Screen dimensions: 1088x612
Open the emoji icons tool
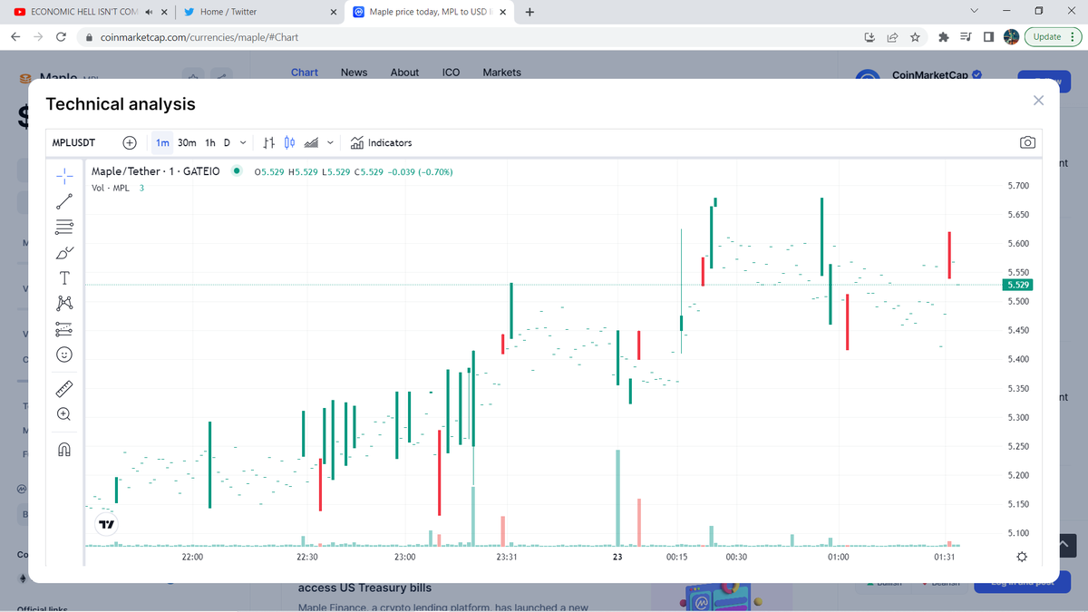[x=64, y=355]
